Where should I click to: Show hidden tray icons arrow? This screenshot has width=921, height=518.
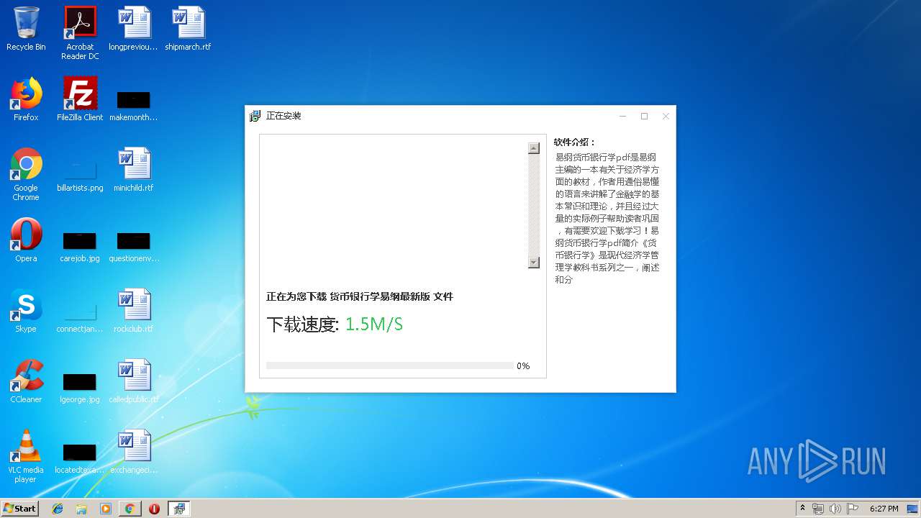(802, 509)
